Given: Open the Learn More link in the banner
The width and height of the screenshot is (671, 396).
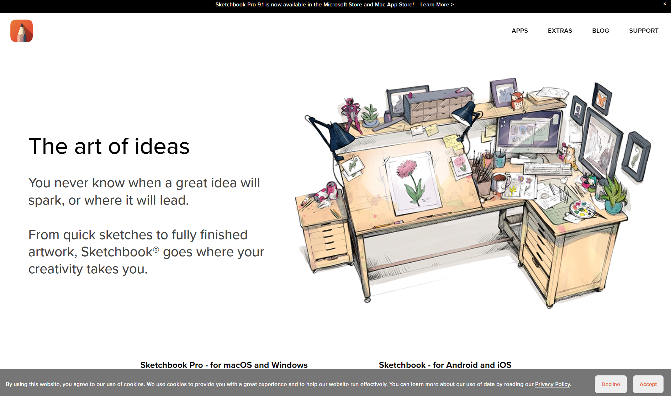Looking at the screenshot, I should (437, 5).
